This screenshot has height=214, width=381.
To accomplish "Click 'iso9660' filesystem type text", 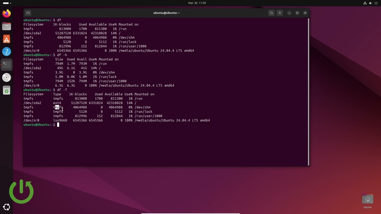I will click(x=60, y=120).
